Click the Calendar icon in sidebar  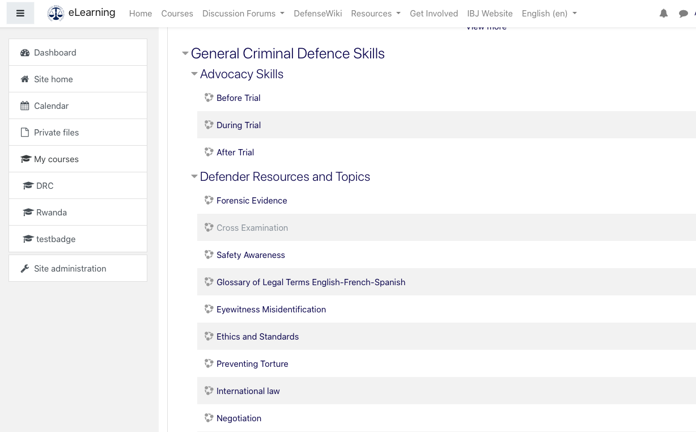tap(25, 106)
